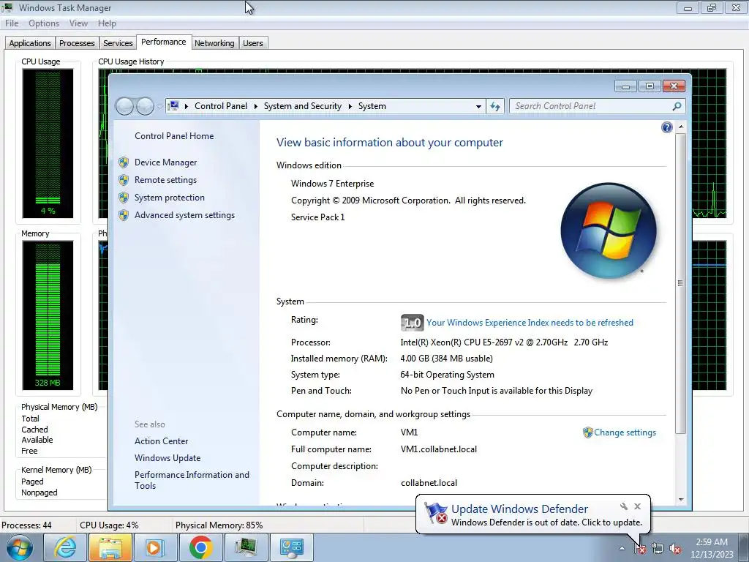Switch to the Networking tab in Task Manager
Screen dimensions: 749x562
click(214, 43)
